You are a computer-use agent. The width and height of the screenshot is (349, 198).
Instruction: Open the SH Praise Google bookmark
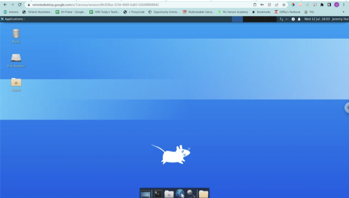click(71, 12)
